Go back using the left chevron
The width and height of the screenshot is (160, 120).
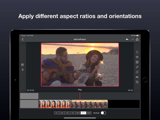23,39
